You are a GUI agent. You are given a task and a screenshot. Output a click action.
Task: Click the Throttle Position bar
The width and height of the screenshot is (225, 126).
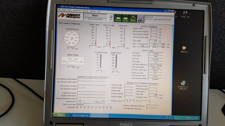116,62
